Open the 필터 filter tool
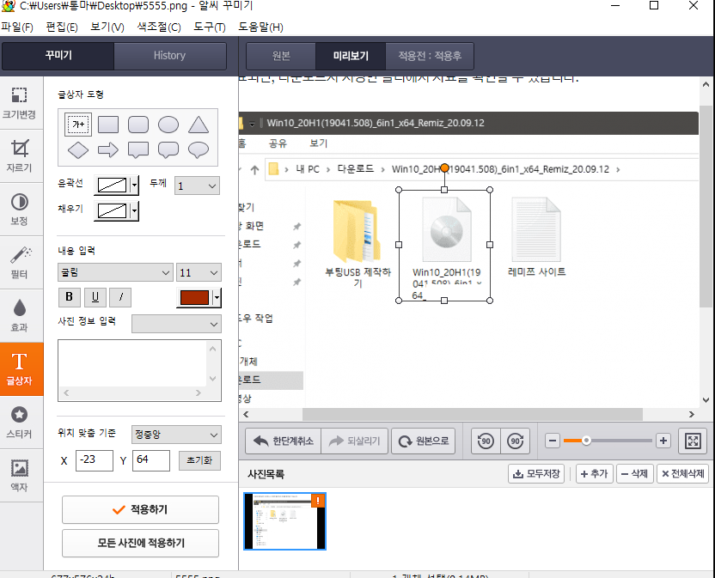 click(19, 263)
